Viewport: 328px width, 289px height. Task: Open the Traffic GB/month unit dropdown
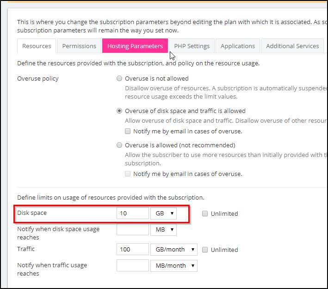click(173, 250)
